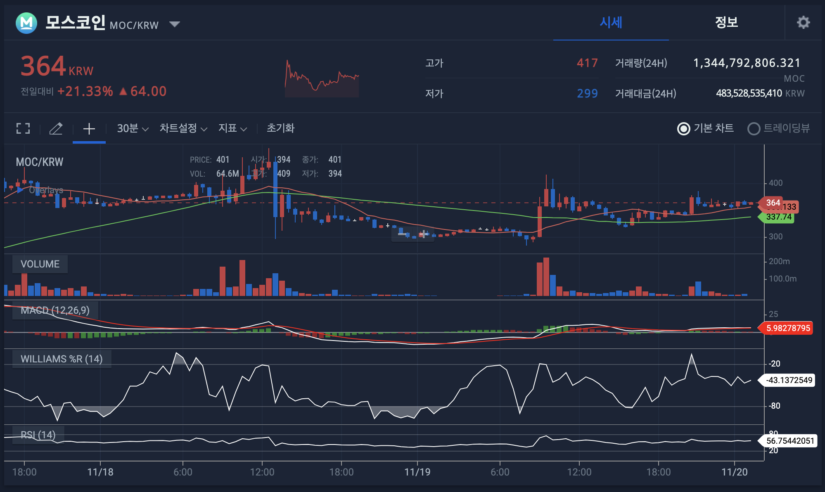Open the 30분 interval dropdown
The image size is (825, 492).
pos(132,128)
